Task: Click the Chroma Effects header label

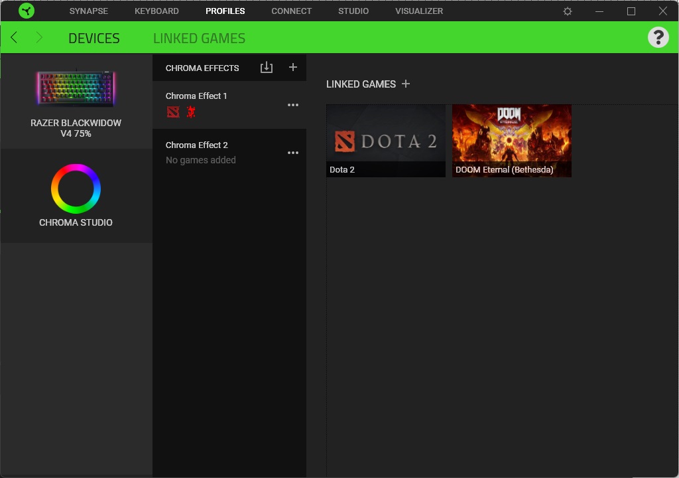Action: [x=202, y=68]
